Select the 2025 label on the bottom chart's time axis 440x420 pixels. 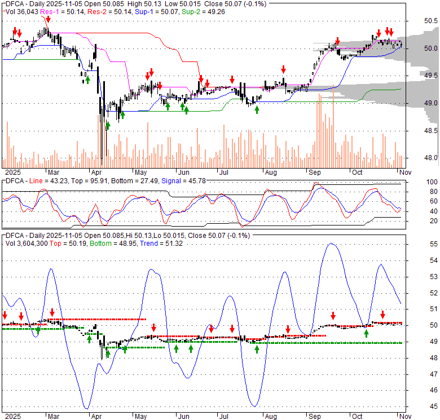[12, 417]
